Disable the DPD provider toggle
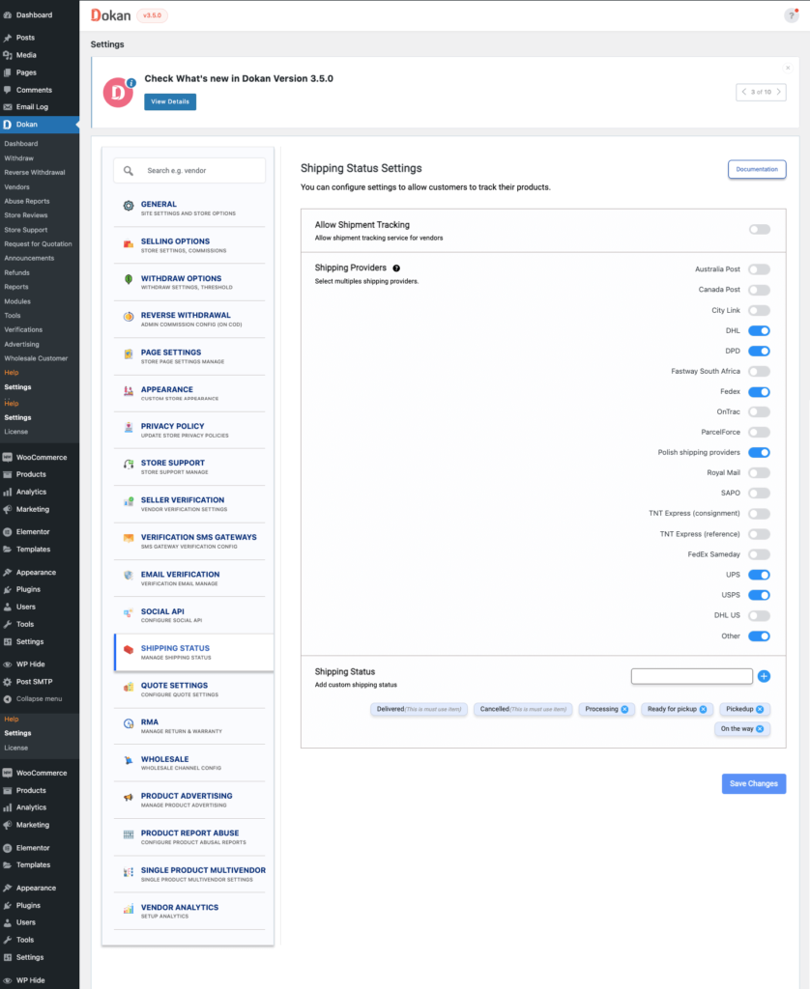The width and height of the screenshot is (810, 989). (759, 352)
